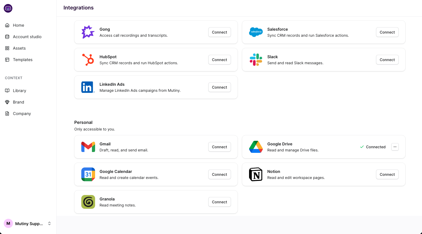The width and height of the screenshot is (422, 234).
Task: Connect the Notion integration
Action: 387,174
